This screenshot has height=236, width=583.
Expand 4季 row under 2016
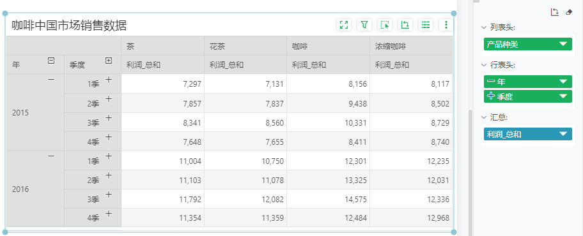[109, 214]
